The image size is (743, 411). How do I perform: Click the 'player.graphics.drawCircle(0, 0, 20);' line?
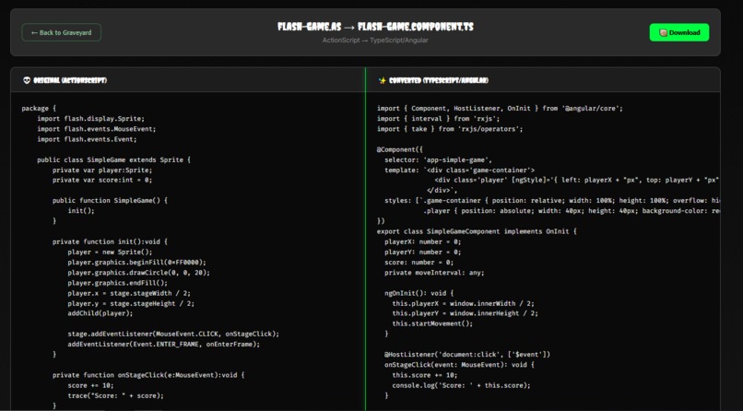pos(139,273)
